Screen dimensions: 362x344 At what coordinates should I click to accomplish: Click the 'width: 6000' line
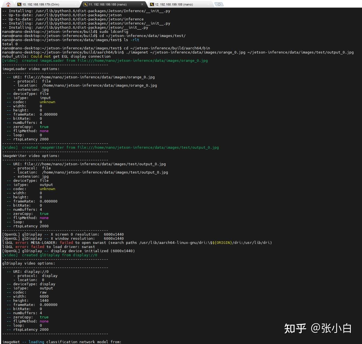(28, 296)
